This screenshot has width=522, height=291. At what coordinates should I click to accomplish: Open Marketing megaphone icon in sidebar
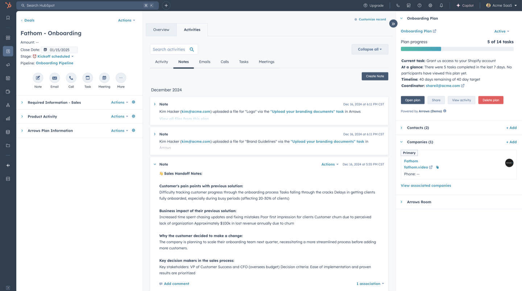8,65
